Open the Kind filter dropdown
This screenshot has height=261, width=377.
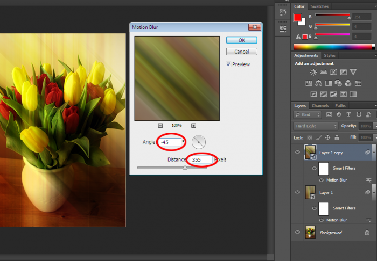[x=308, y=114]
